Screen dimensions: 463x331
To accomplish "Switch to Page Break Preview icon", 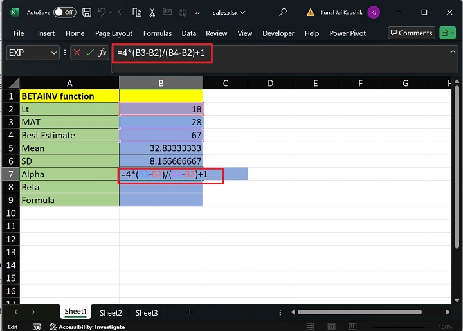I will [352, 327].
